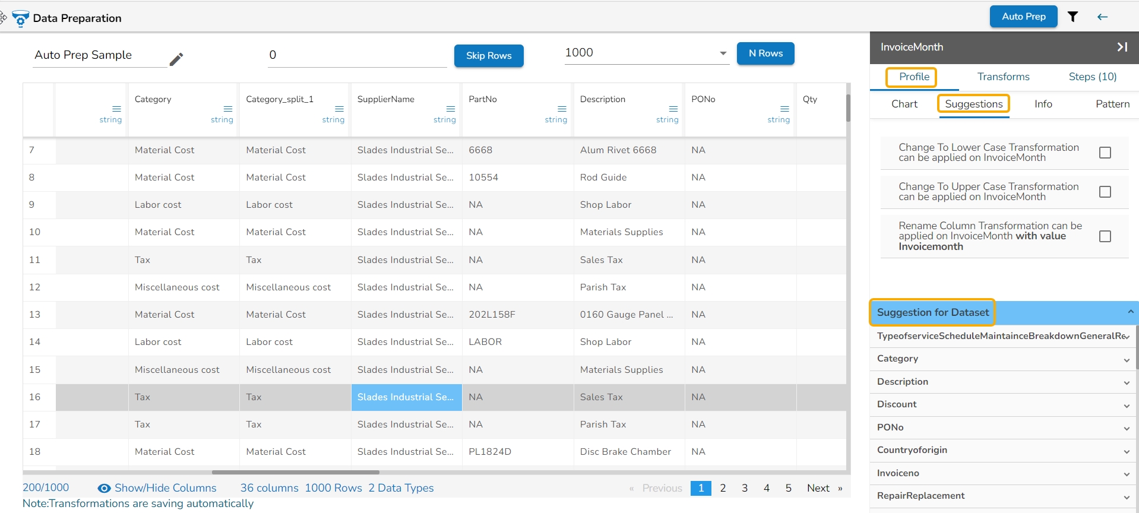Switch to the Transforms tab
This screenshot has width=1139, height=513.
pos(1003,77)
